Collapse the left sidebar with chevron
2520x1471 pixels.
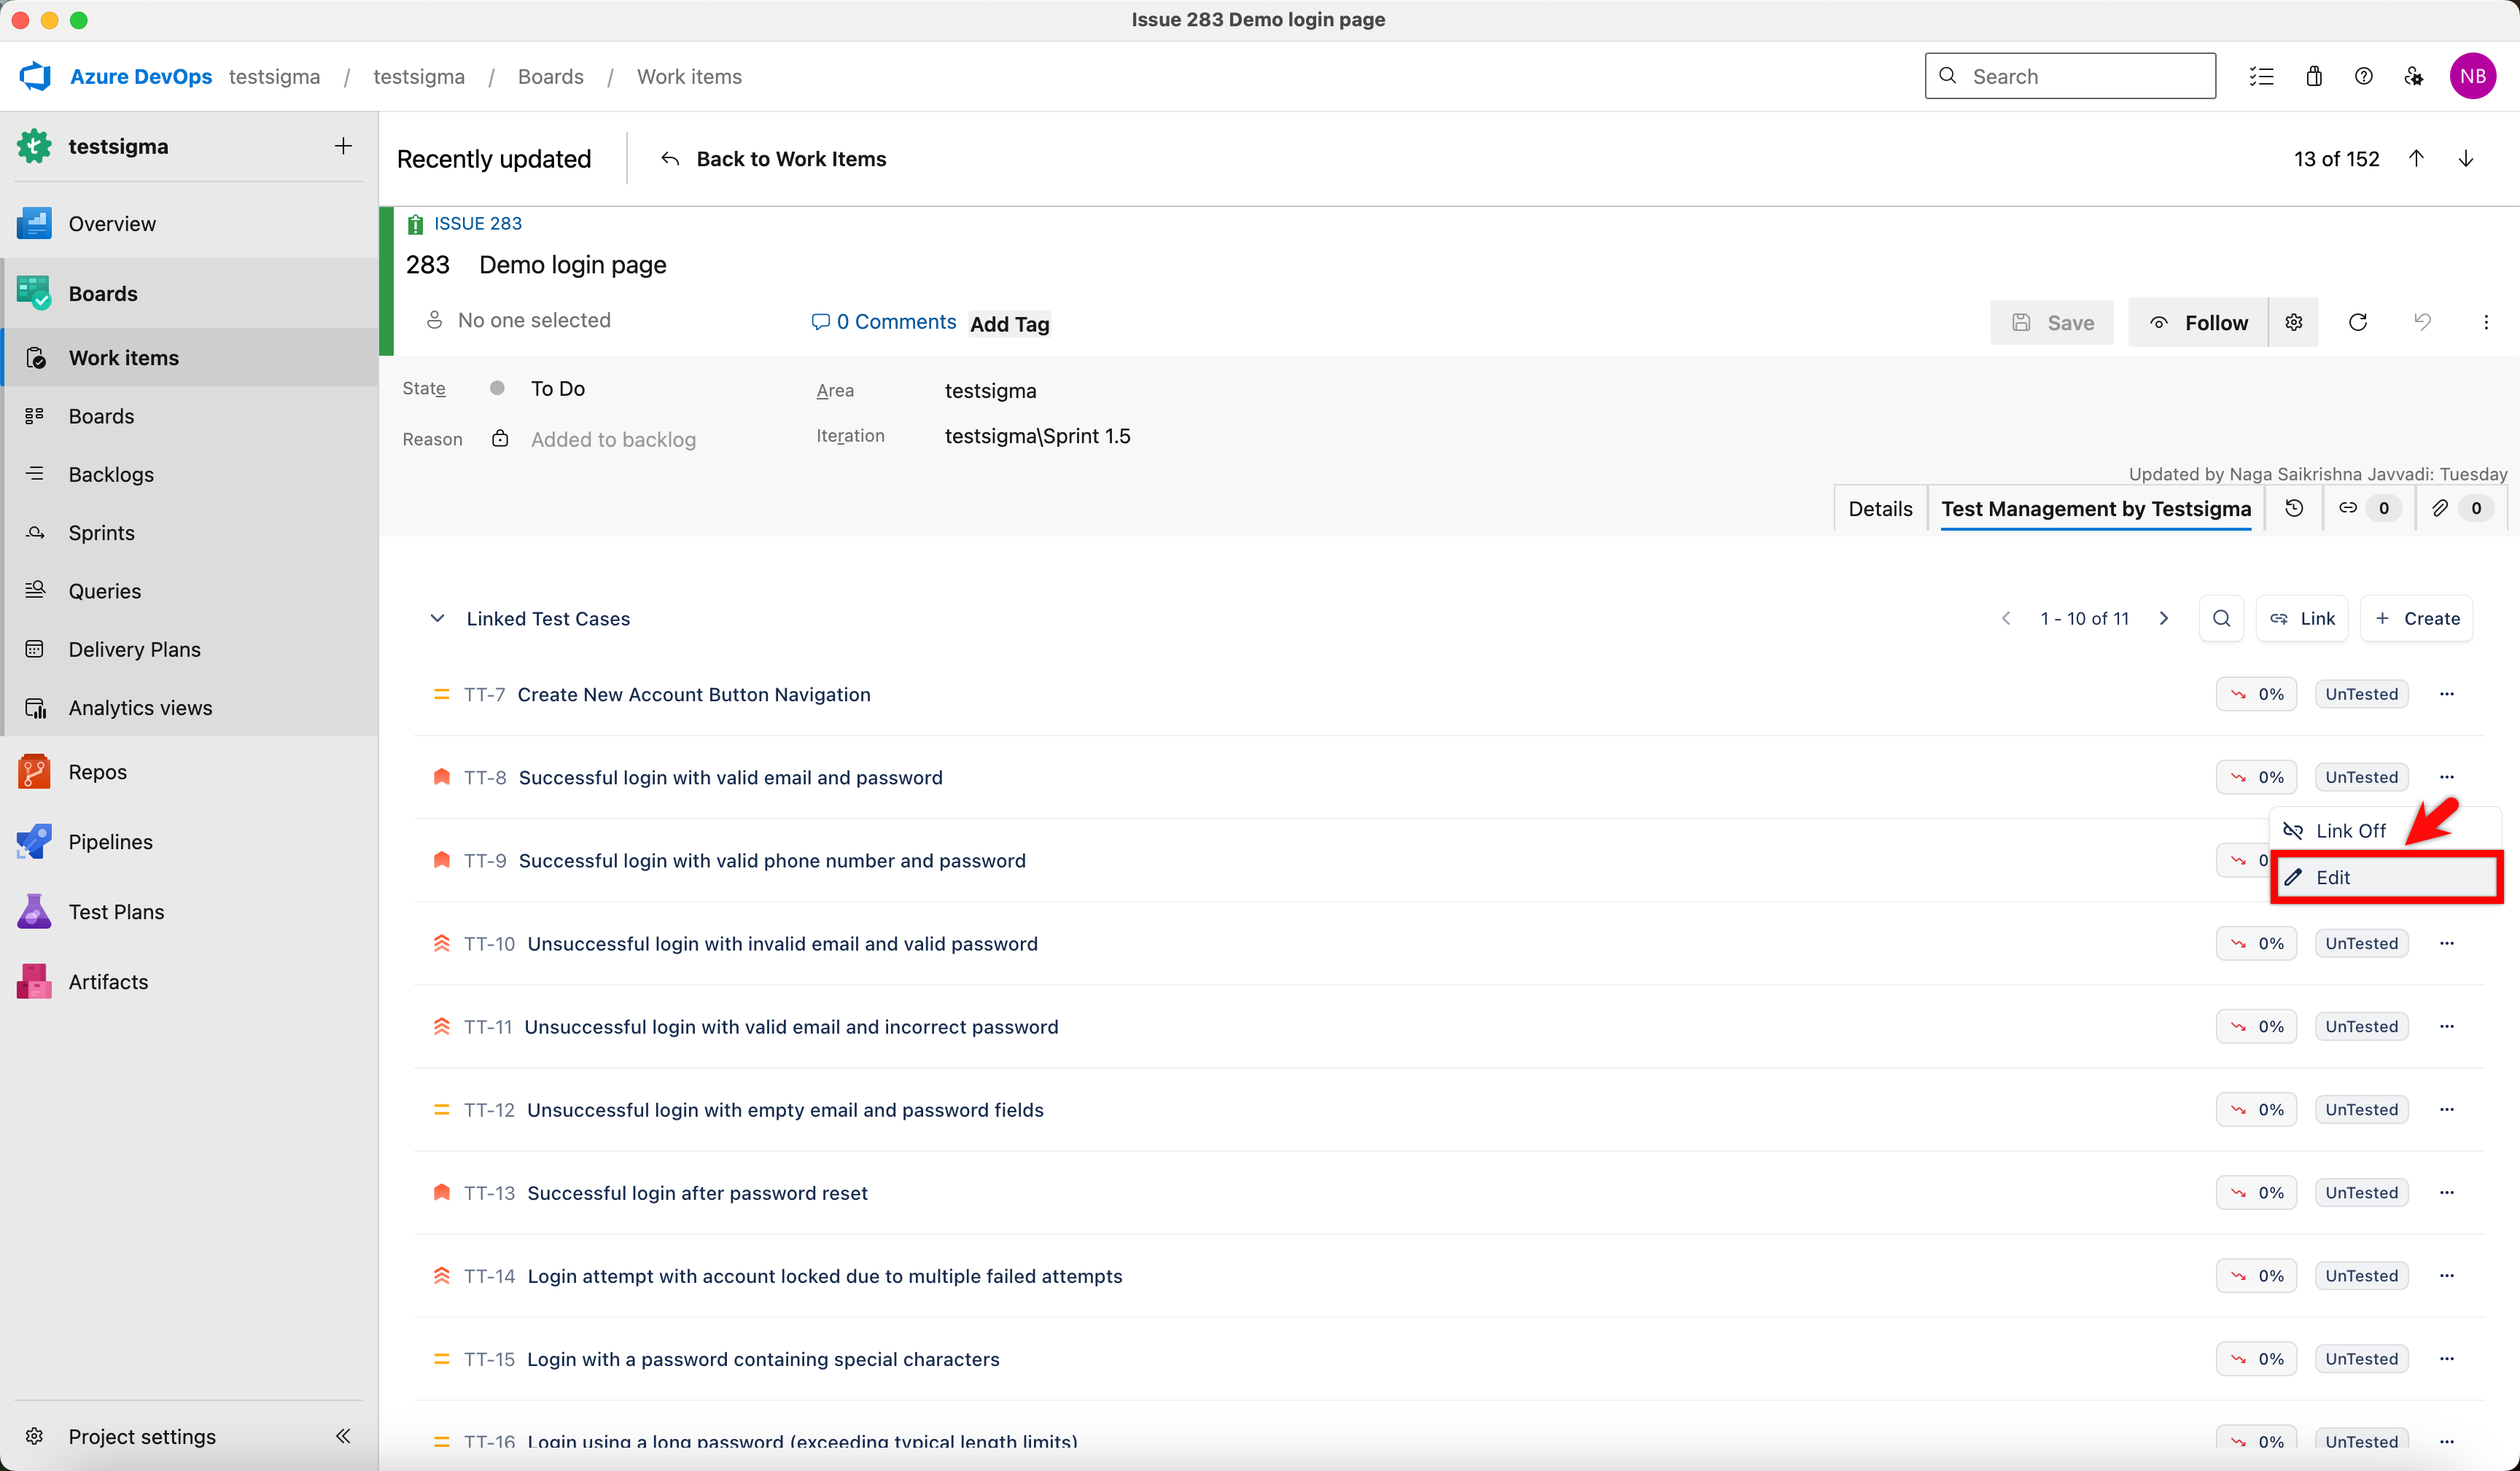pyautogui.click(x=343, y=1436)
